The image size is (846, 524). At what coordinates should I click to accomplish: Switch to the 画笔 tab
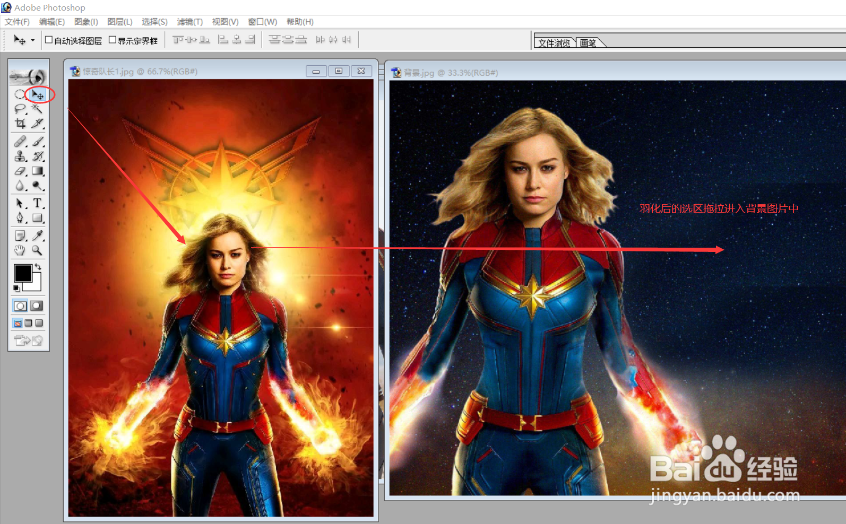pos(588,43)
